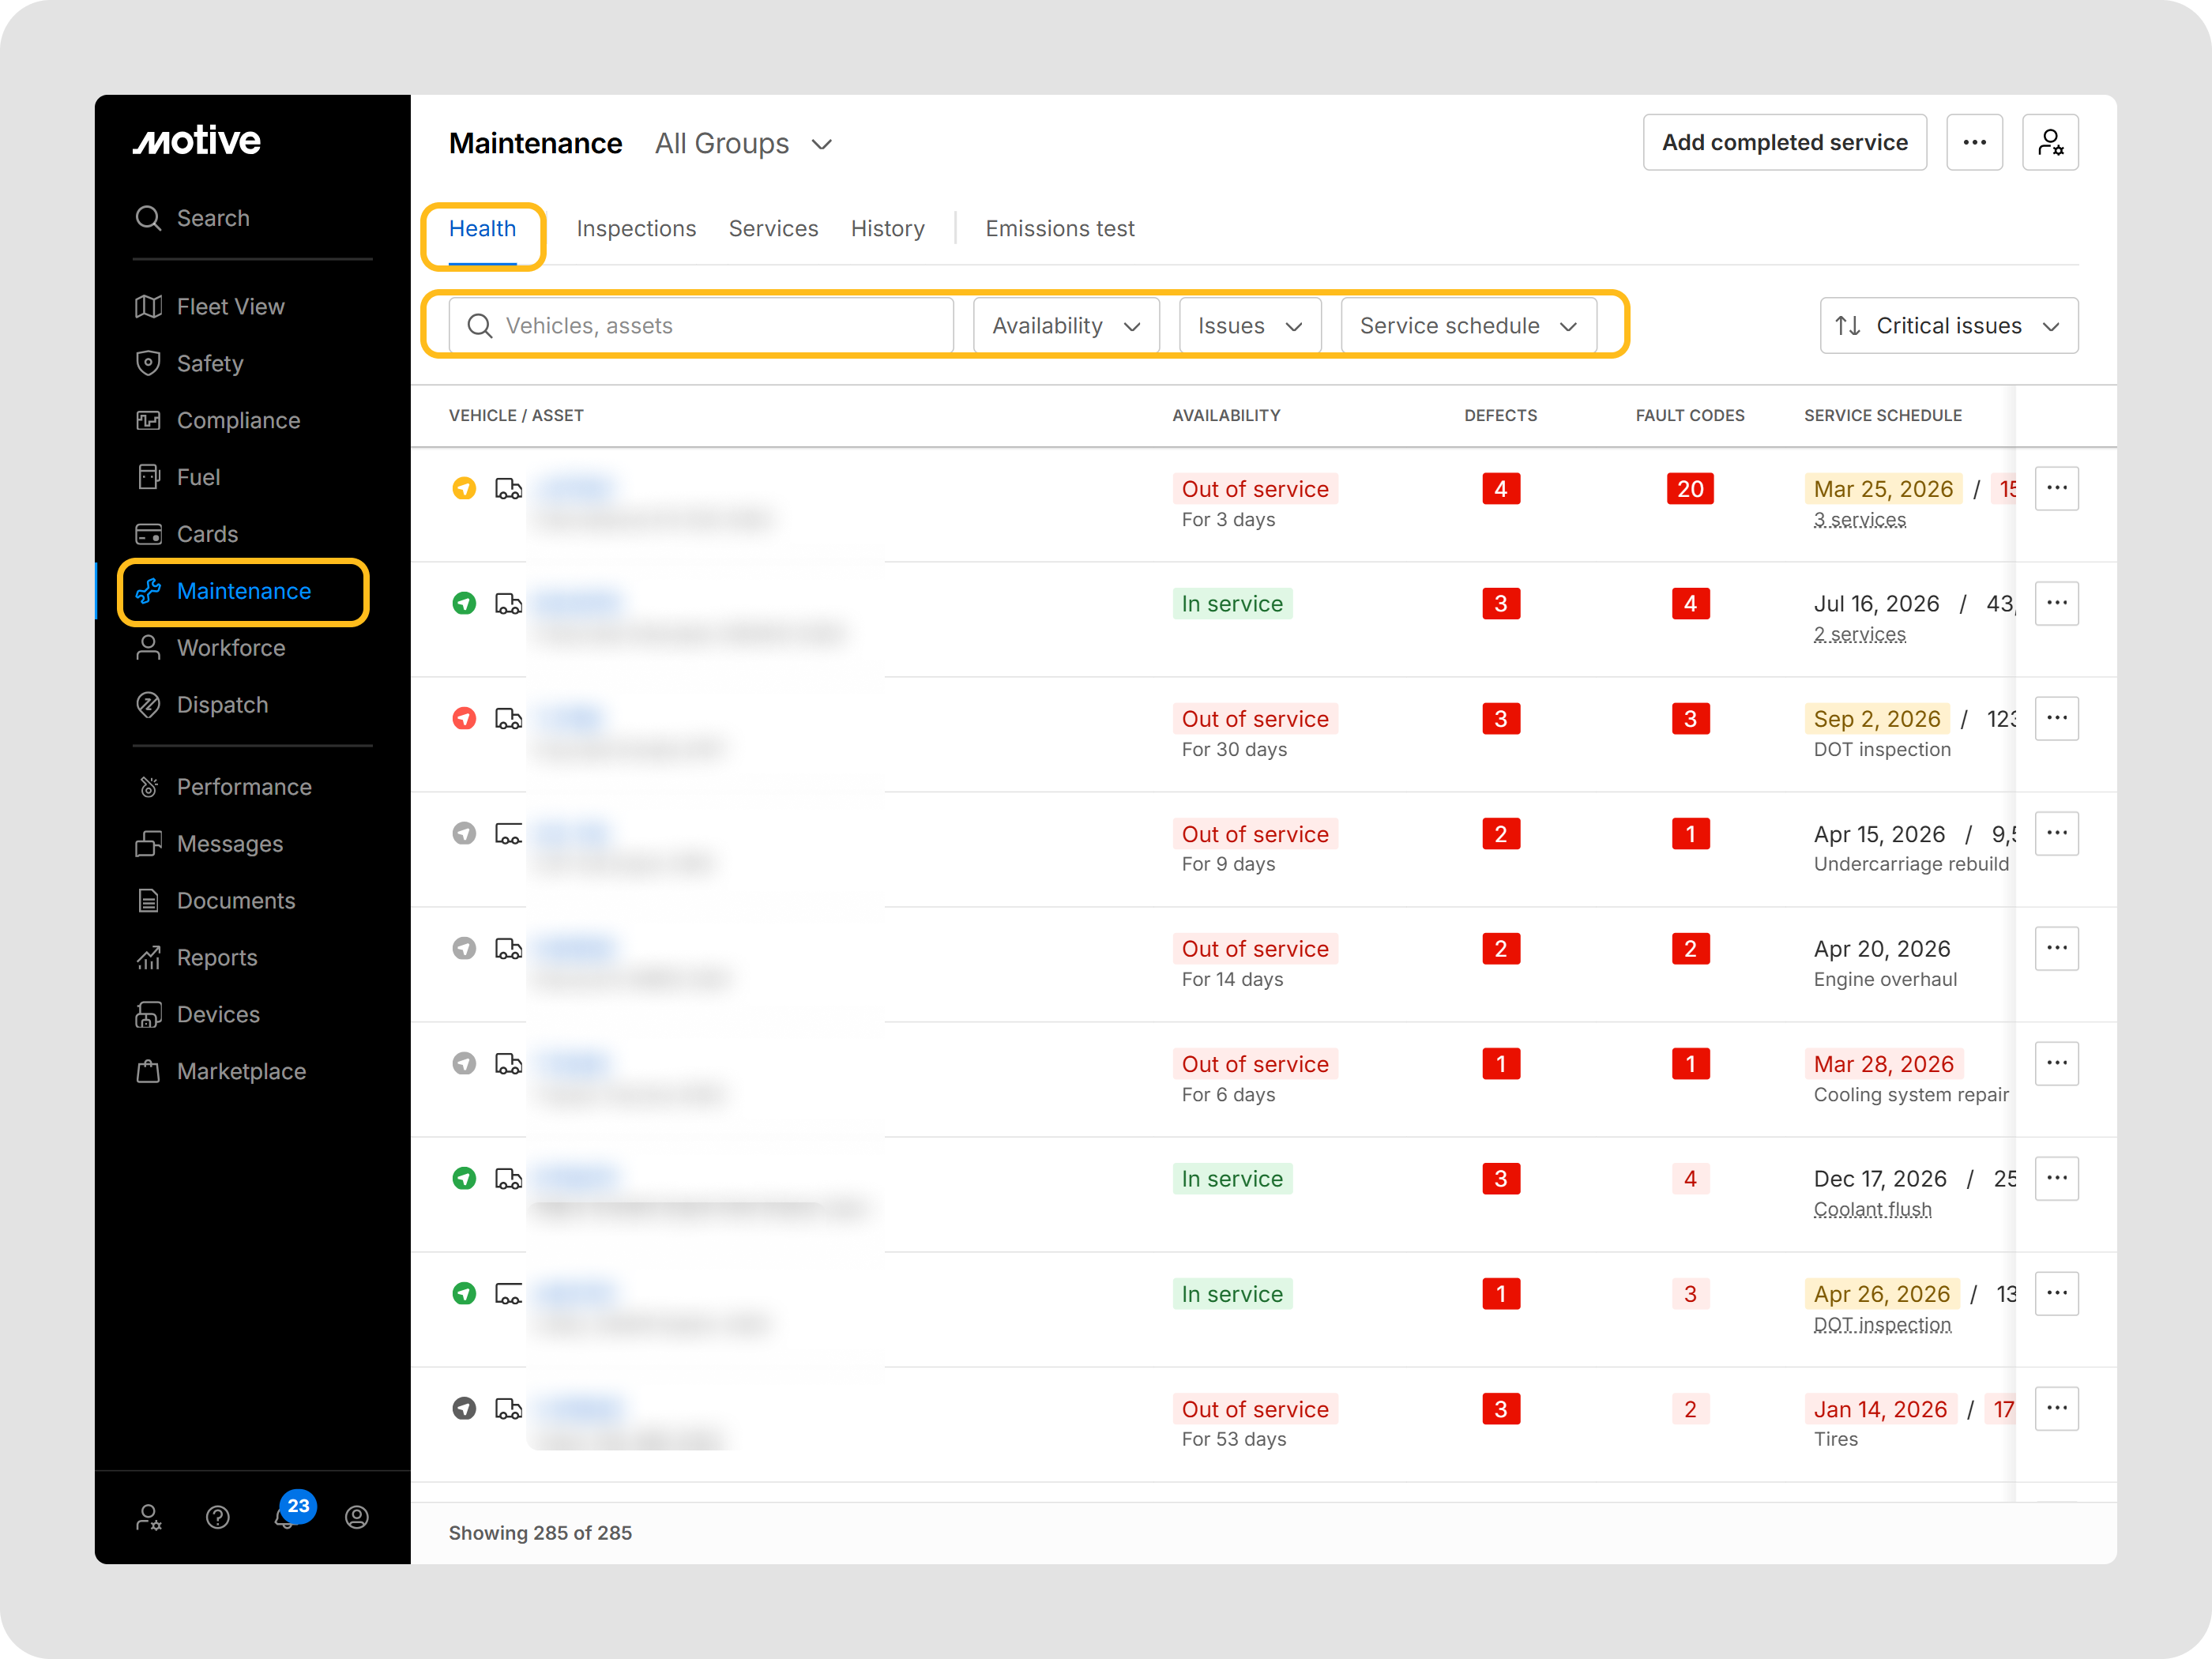
Task: Open the Dispatch section
Action: tap(202, 706)
